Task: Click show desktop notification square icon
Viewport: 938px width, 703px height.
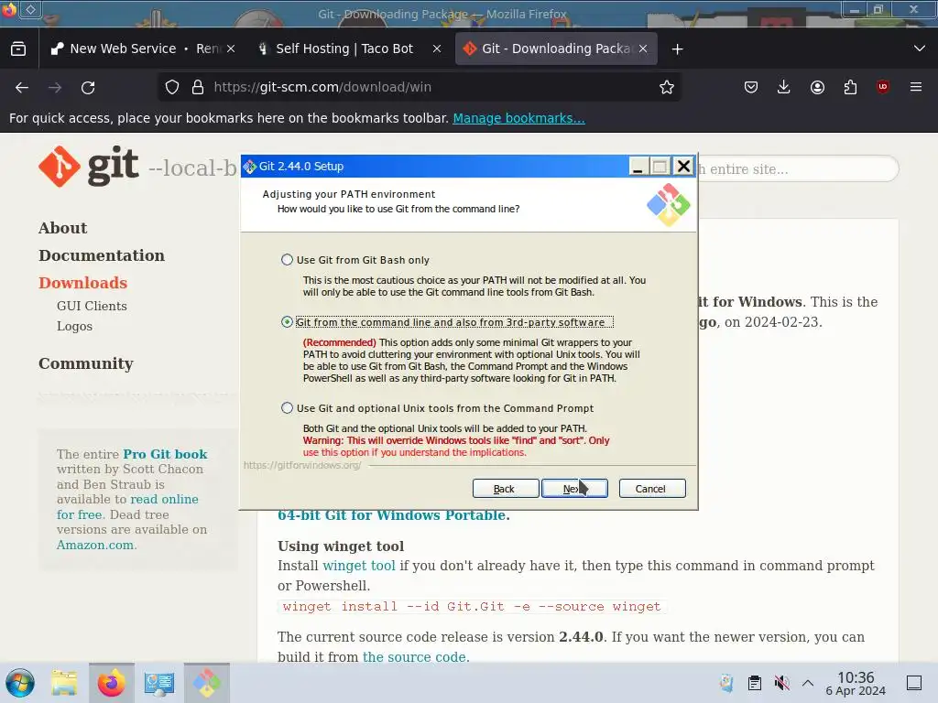Action: [x=914, y=683]
